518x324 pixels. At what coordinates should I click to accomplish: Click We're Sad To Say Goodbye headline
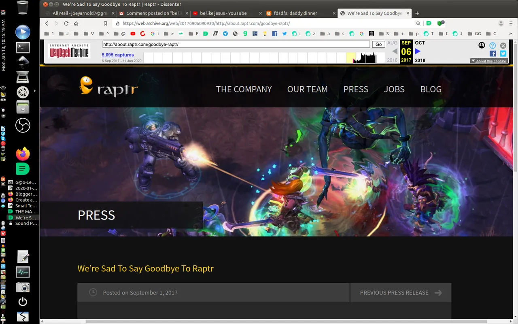146,269
